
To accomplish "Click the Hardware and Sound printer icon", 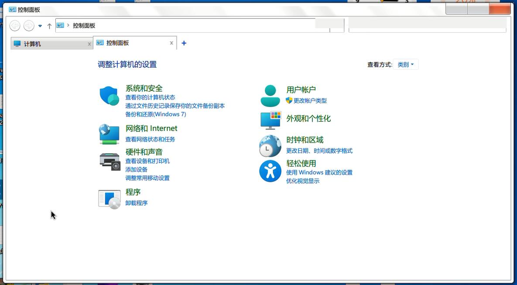I will coord(110,161).
